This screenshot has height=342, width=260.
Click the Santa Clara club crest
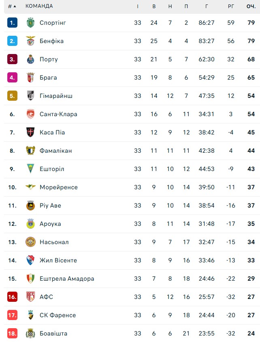(x=30, y=114)
